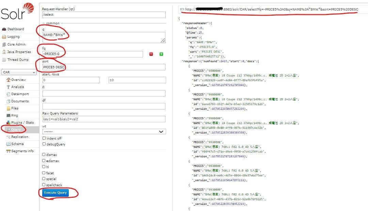Open Core Admin page
Screen dimensions: 368x211
click(x=16, y=45)
